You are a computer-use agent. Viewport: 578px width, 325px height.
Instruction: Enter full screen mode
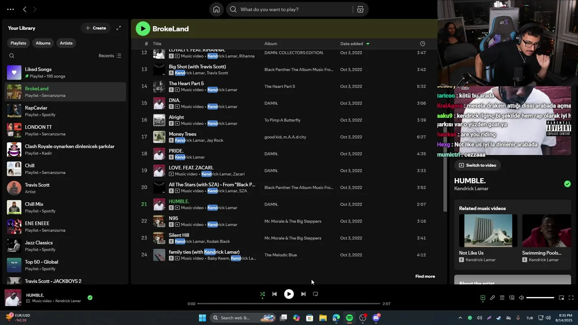(x=571, y=297)
